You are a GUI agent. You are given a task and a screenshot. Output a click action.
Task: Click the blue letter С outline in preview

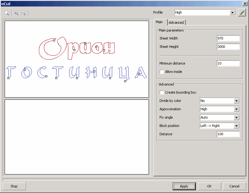pos(42,72)
